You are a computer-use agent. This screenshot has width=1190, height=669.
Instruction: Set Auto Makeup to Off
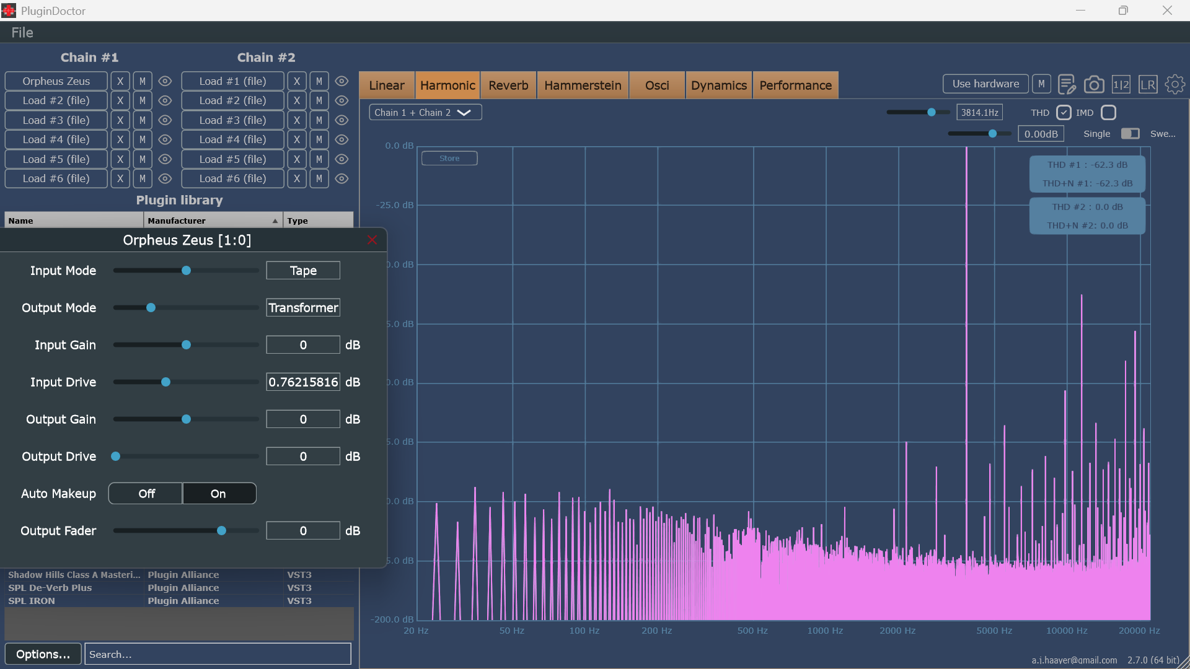point(146,494)
